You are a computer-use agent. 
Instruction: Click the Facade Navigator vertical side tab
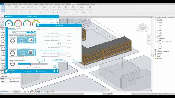pos(7,48)
